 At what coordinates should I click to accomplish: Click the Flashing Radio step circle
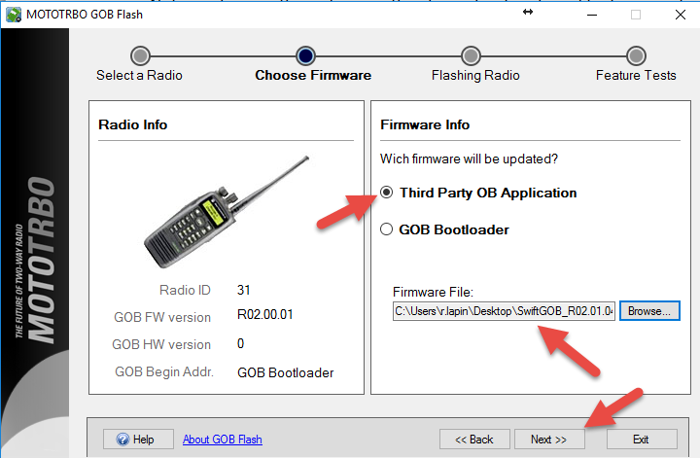(471, 55)
